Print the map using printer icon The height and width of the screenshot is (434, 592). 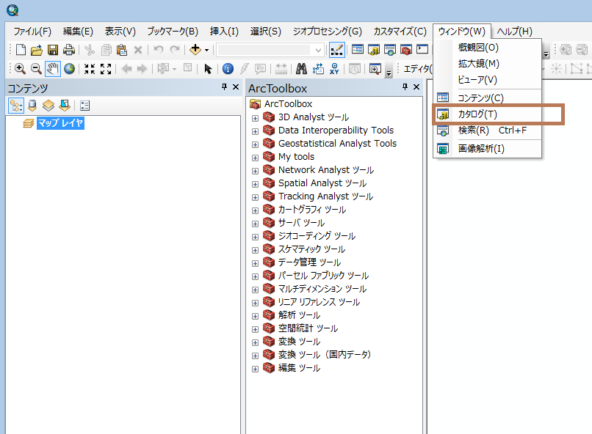click(x=69, y=50)
